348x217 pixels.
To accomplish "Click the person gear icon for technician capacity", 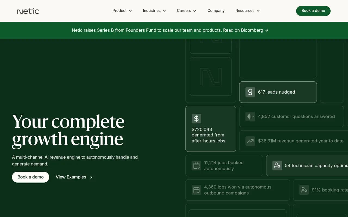I will (277, 165).
